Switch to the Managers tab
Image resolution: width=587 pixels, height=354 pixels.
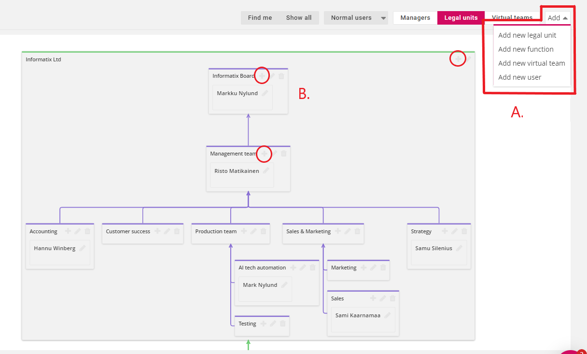coord(415,18)
